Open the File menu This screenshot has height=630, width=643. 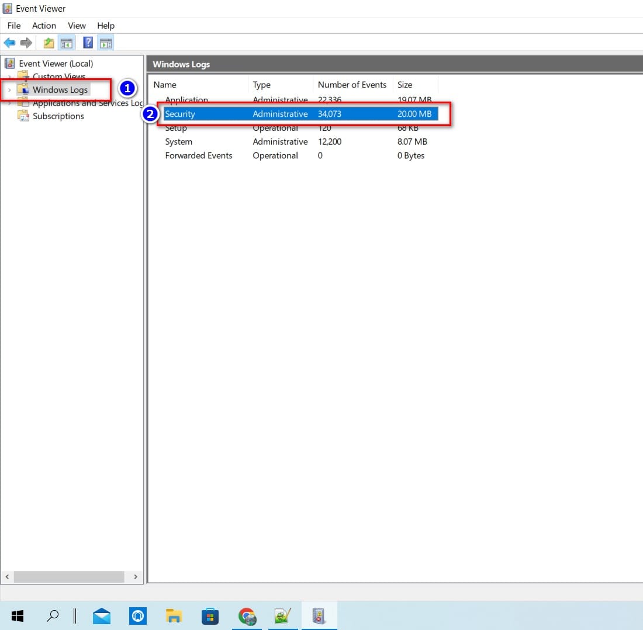[x=14, y=25]
